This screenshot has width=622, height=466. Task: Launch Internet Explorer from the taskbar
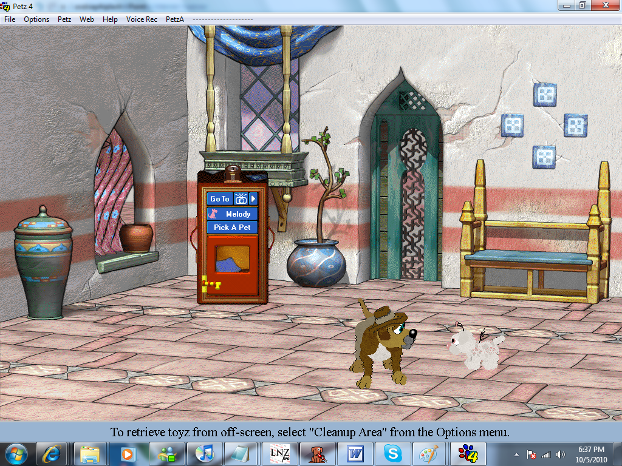52,454
